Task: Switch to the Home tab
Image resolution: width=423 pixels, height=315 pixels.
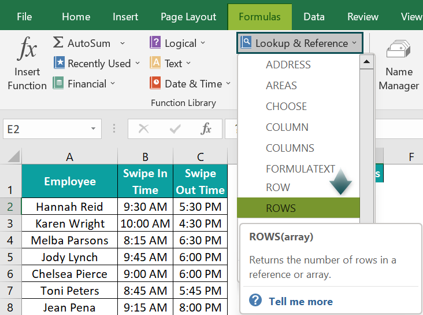Action: coord(76,17)
